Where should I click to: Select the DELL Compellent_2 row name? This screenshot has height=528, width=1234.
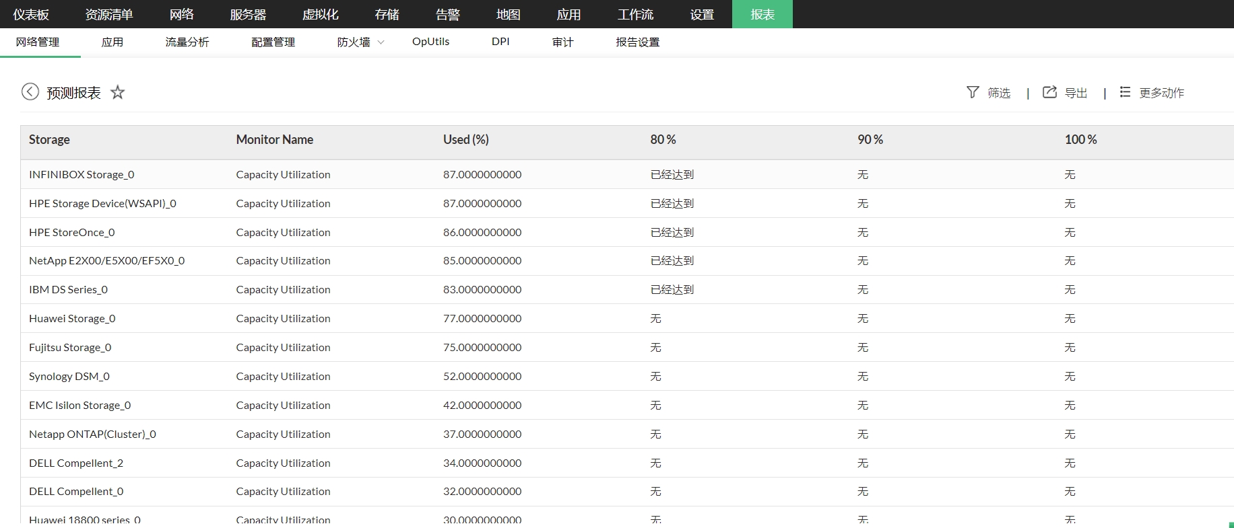[x=76, y=463]
